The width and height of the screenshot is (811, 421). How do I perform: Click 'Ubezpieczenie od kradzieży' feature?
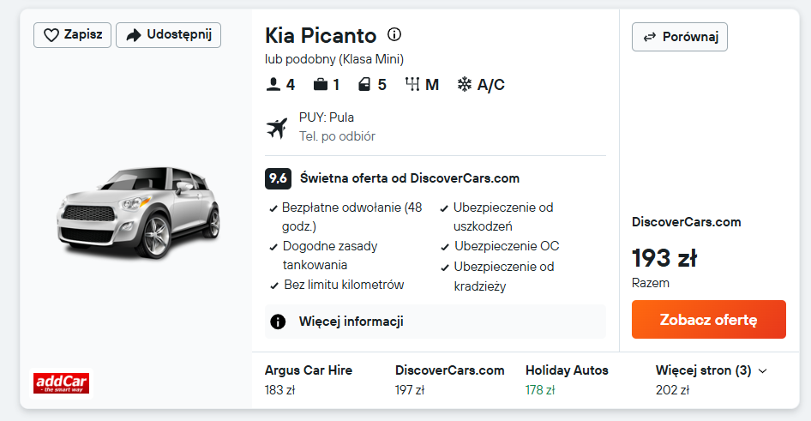click(504, 276)
